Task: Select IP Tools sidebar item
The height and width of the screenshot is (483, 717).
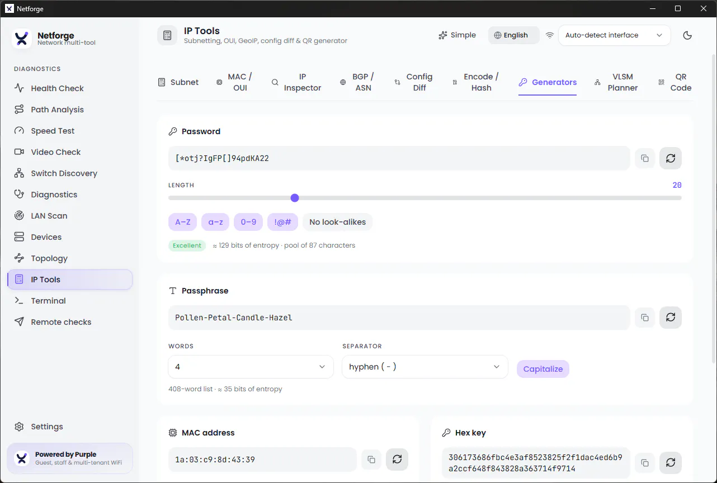Action: pyautogui.click(x=70, y=280)
